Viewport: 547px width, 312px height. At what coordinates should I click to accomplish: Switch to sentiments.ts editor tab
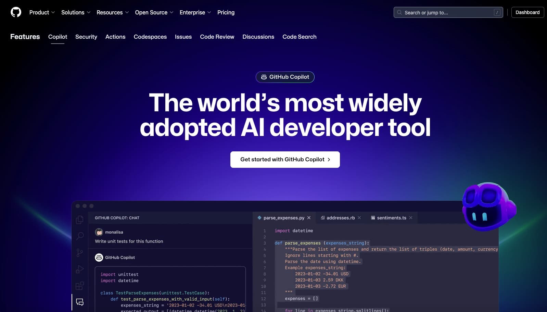pos(392,218)
